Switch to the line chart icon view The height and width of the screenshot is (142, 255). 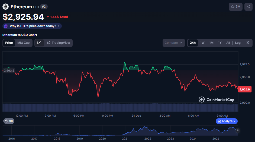click(39, 43)
